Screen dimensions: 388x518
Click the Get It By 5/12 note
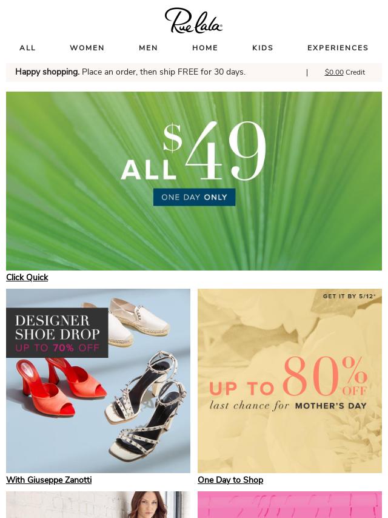(x=349, y=297)
